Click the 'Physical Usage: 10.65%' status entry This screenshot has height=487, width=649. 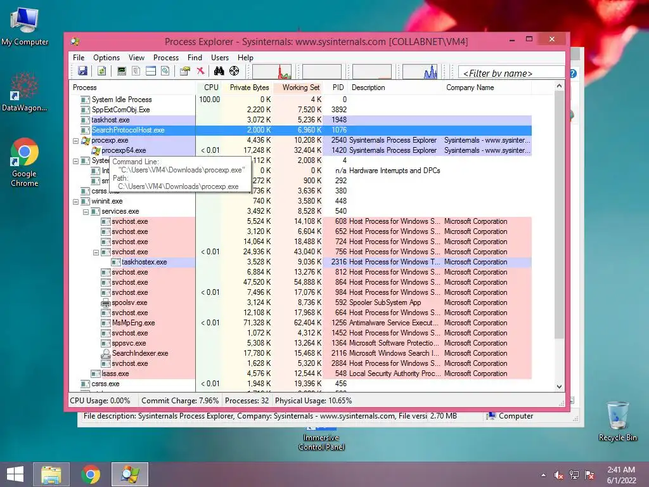click(313, 401)
